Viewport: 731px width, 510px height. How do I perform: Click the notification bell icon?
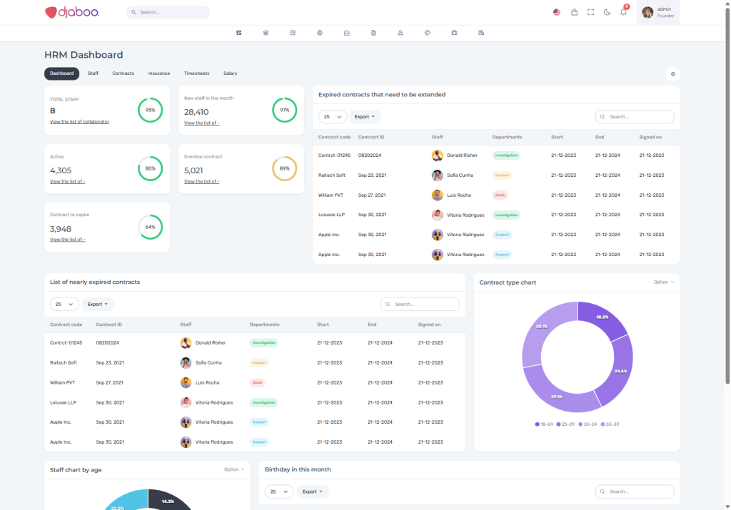pyautogui.click(x=623, y=12)
